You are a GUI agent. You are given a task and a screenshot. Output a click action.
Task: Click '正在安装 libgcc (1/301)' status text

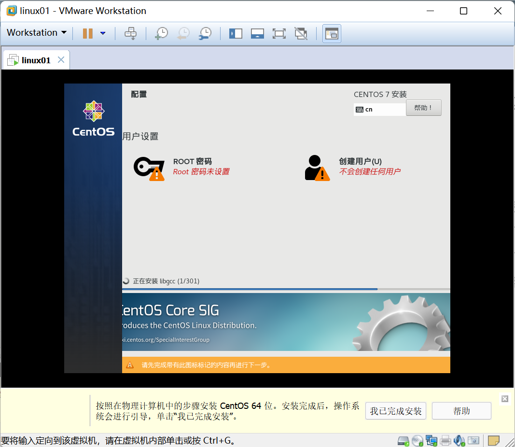166,281
